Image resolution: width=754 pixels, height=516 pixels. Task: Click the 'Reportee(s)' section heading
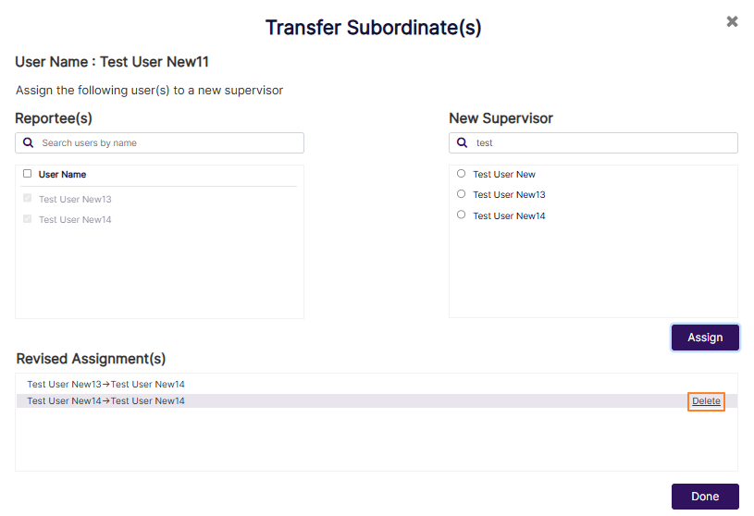click(x=54, y=118)
